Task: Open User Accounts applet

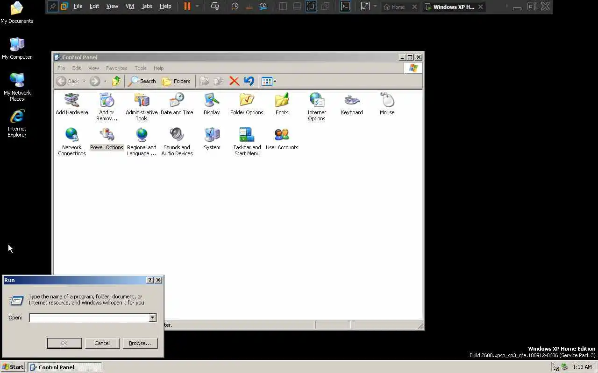Action: pos(282,139)
